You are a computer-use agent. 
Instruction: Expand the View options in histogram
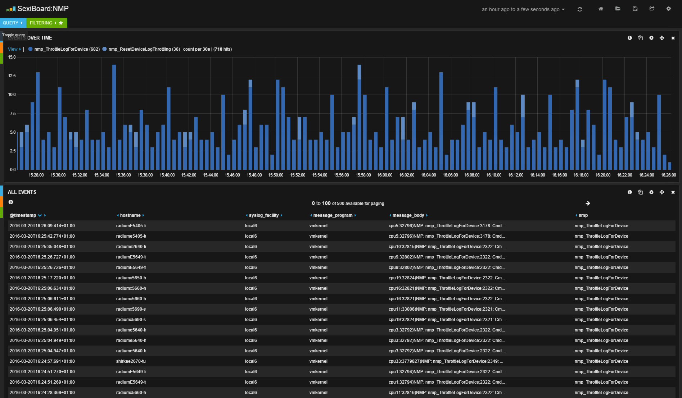tap(14, 49)
